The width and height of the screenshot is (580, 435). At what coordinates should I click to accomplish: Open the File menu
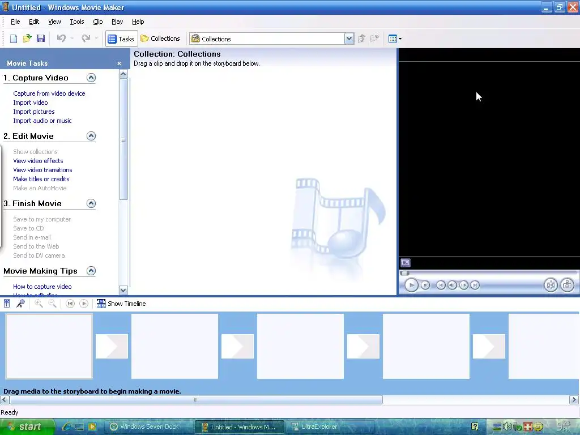click(x=15, y=22)
